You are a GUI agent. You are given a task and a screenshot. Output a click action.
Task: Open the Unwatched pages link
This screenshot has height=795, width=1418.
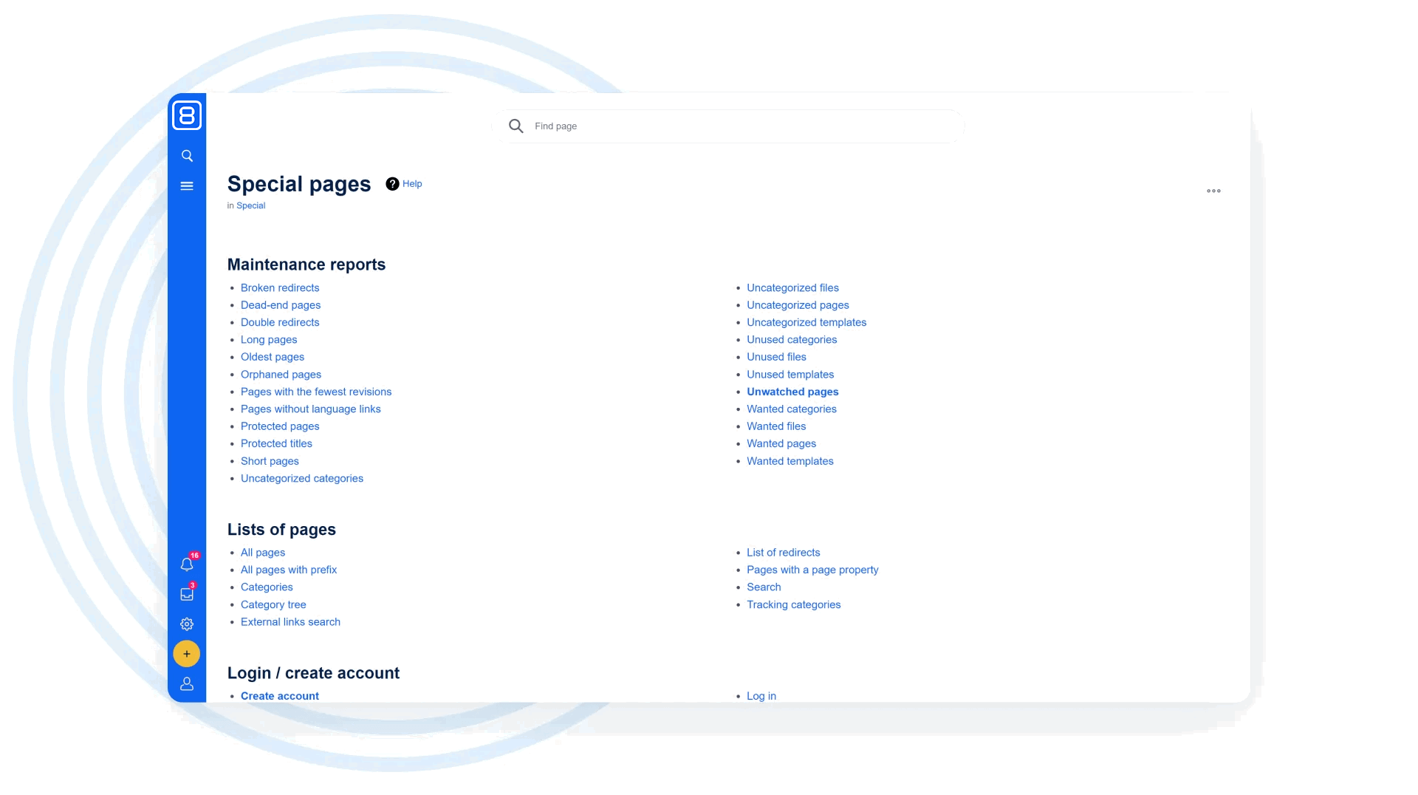[x=792, y=392]
